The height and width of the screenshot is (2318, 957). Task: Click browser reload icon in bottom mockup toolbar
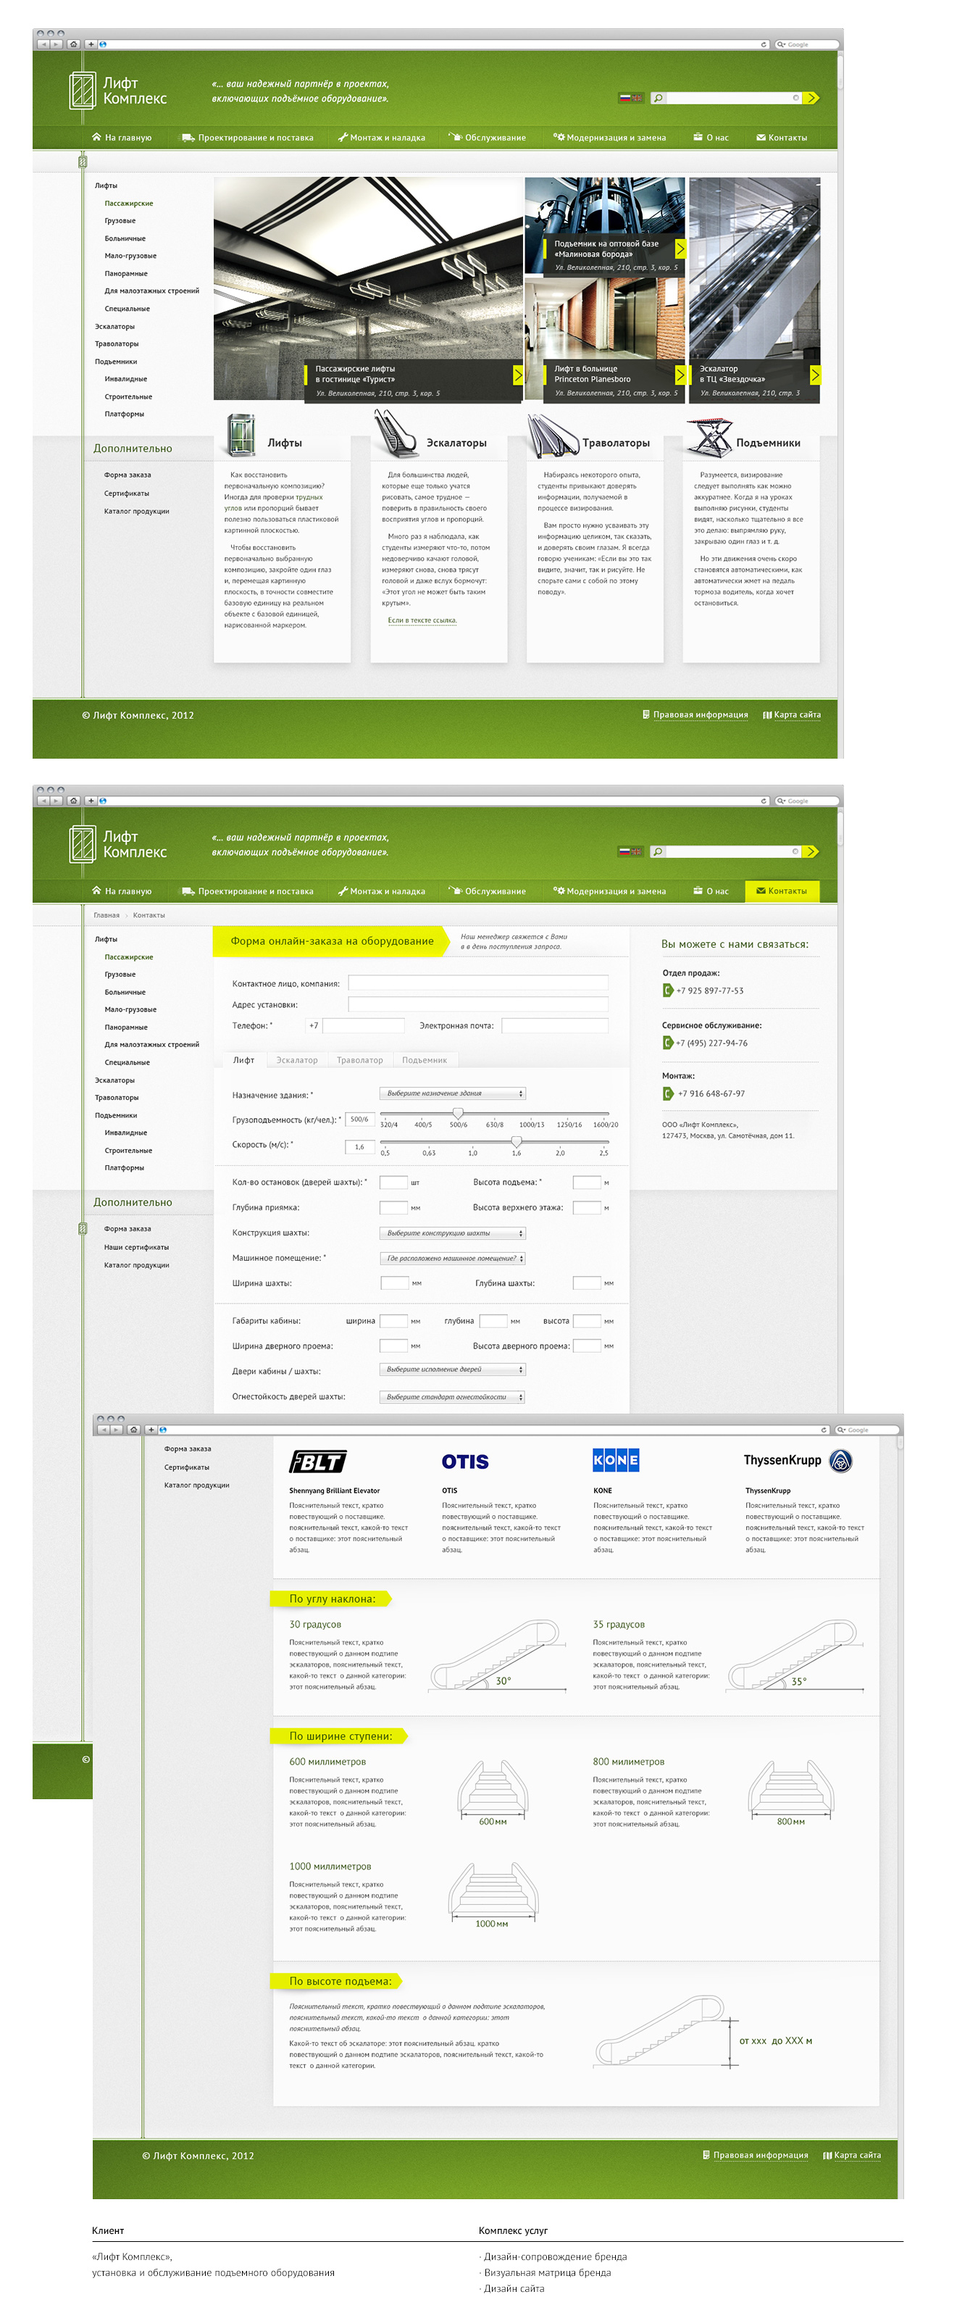824,1429
